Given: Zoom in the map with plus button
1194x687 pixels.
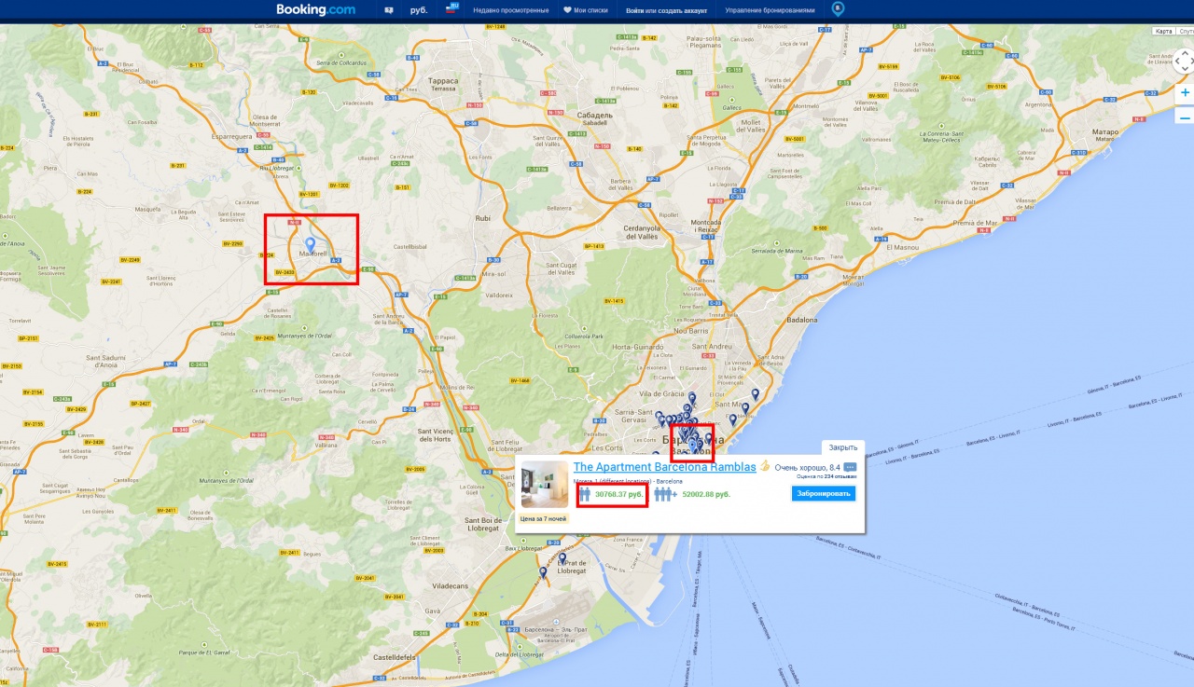Looking at the screenshot, I should click(1185, 93).
